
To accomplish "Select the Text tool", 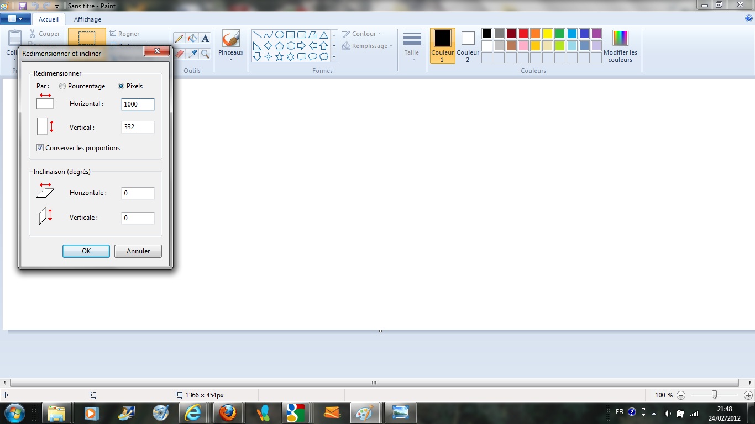I will coord(205,39).
